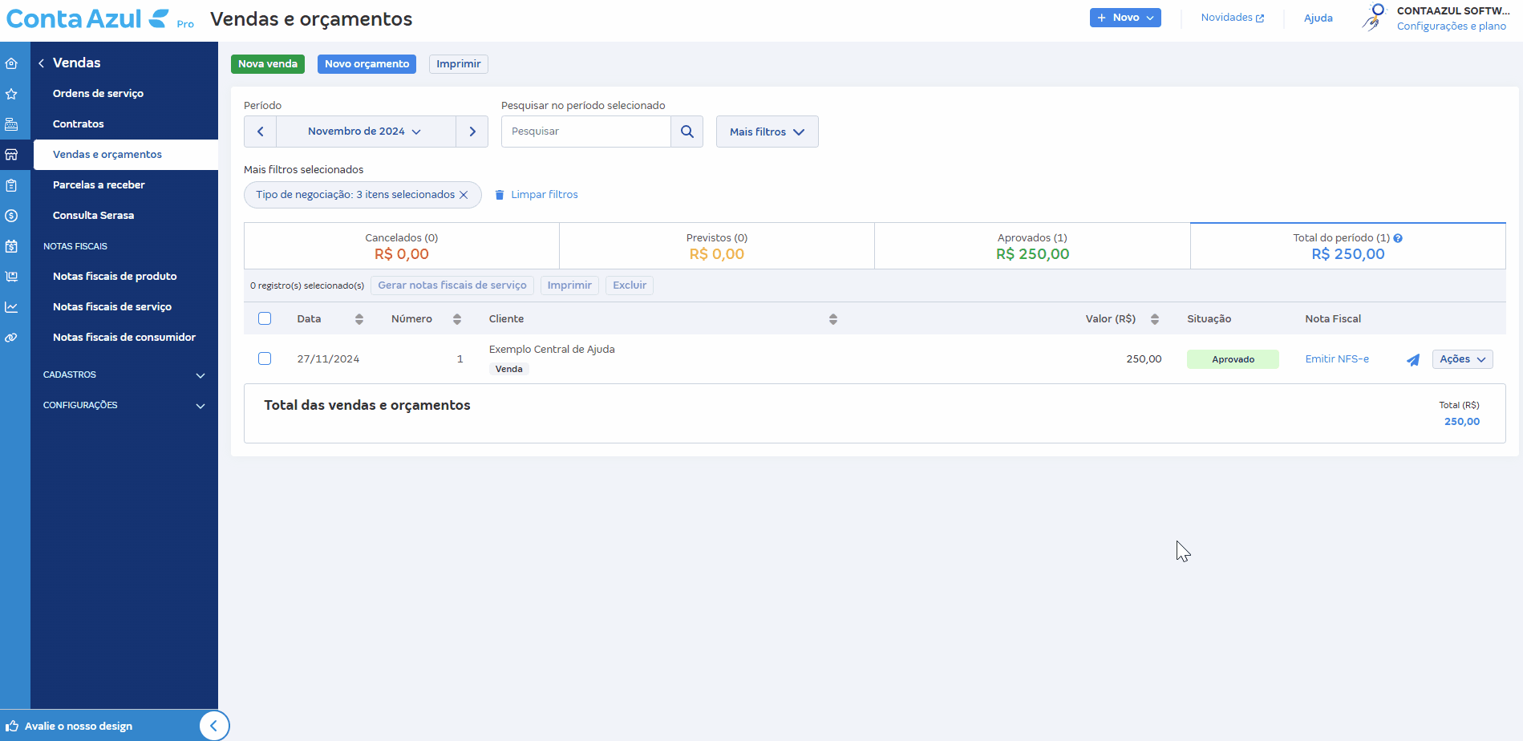This screenshot has width=1523, height=741.
Task: Click the home icon in left rail
Action: coord(11,63)
